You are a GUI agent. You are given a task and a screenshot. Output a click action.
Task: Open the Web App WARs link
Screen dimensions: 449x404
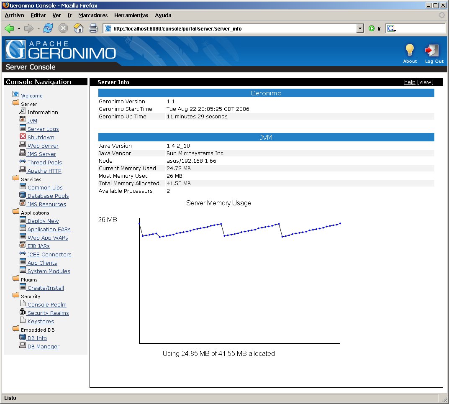(x=48, y=238)
